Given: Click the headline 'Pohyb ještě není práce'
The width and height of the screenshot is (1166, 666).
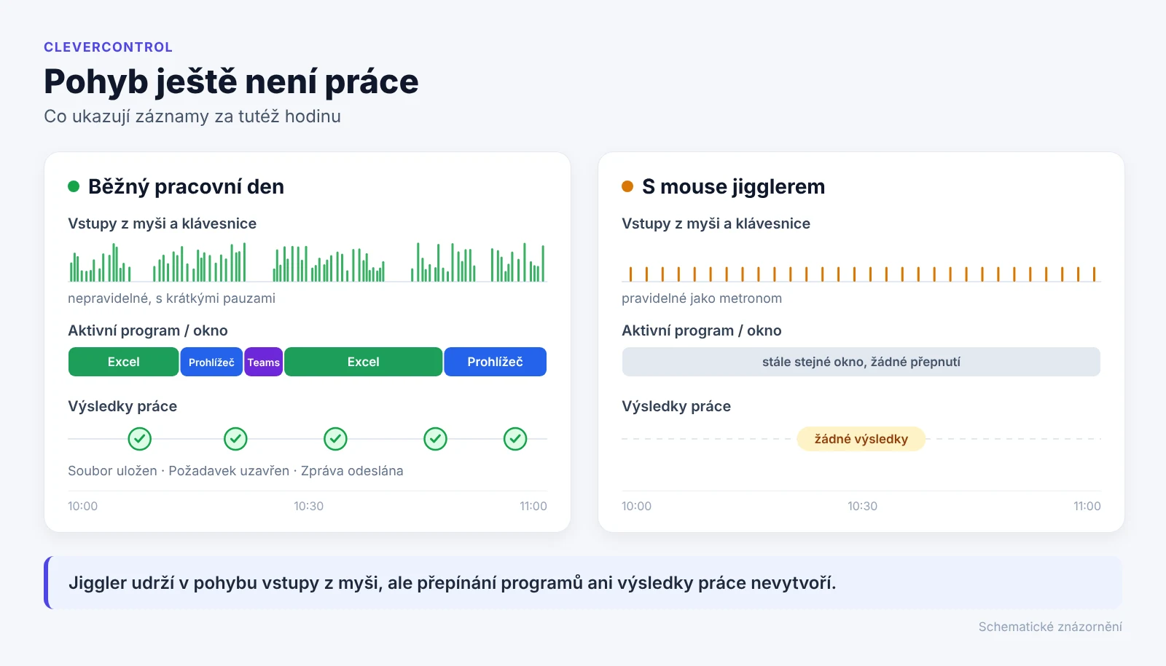Looking at the screenshot, I should pos(231,82).
